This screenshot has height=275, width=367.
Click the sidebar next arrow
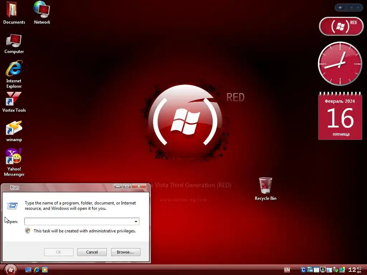pyautogui.click(x=358, y=8)
